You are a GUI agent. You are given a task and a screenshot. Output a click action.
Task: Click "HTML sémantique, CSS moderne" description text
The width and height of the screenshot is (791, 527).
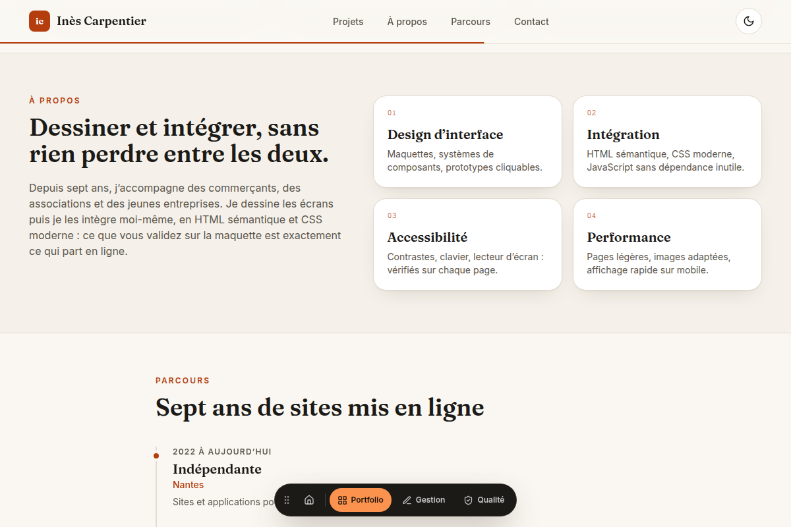click(666, 161)
